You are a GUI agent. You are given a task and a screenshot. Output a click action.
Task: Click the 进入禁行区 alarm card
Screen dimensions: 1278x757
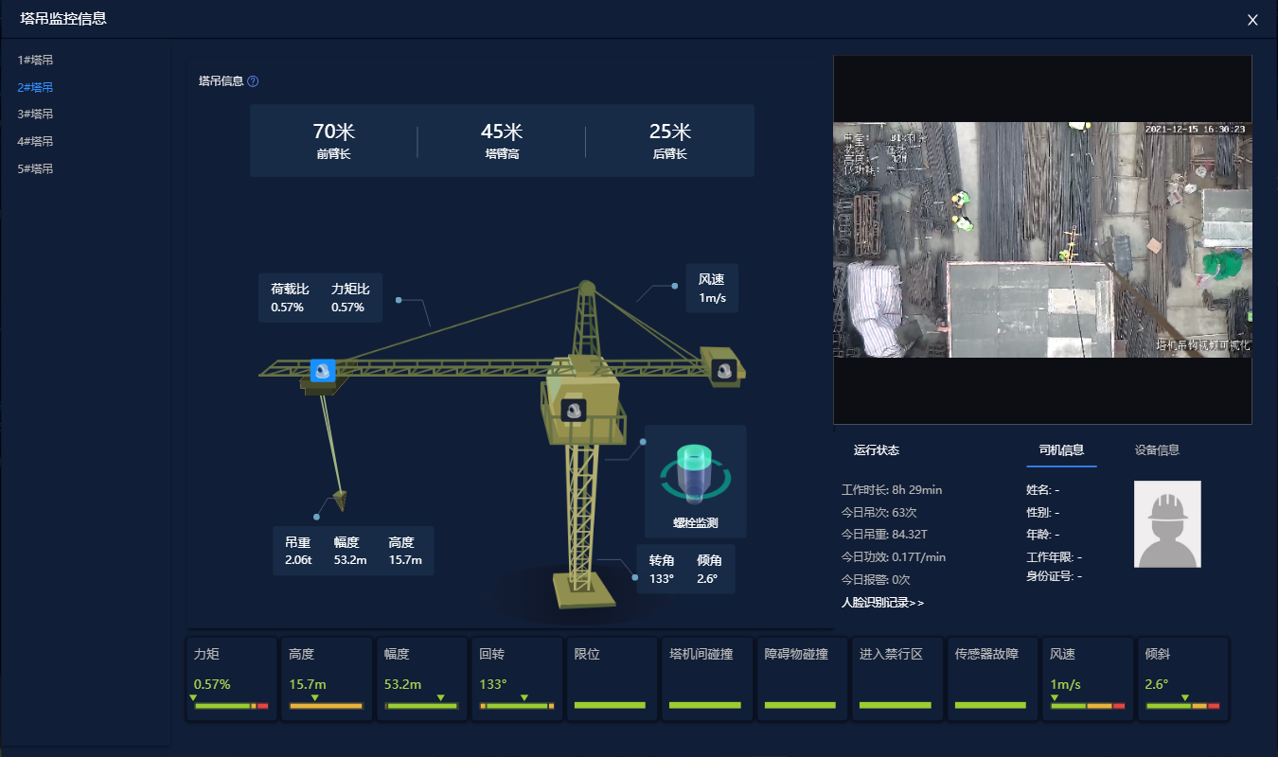pyautogui.click(x=896, y=679)
